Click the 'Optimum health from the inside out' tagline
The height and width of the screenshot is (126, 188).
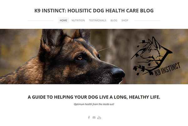tap(94, 104)
